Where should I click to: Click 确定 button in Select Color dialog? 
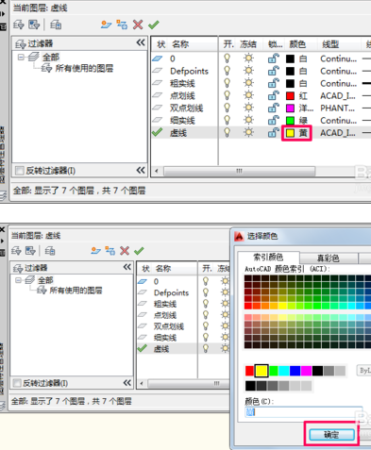tap(332, 435)
